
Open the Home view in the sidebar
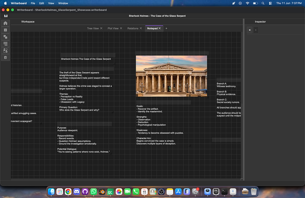6,23
